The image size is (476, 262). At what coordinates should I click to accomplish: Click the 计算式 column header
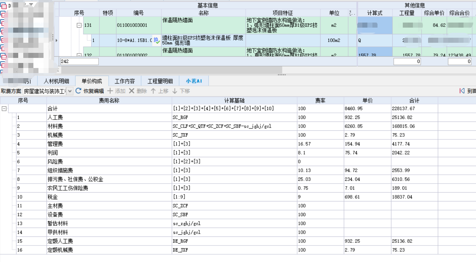point(375,13)
